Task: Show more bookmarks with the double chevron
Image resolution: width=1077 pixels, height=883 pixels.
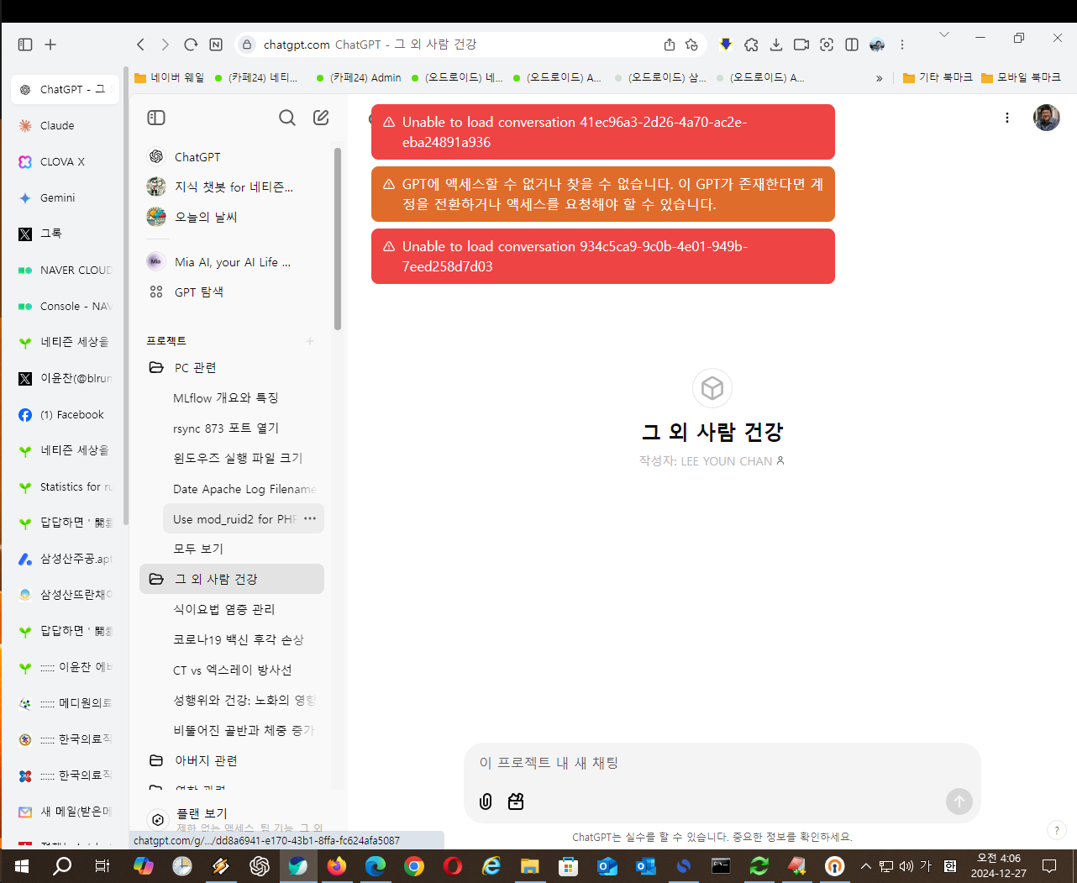Action: [880, 78]
